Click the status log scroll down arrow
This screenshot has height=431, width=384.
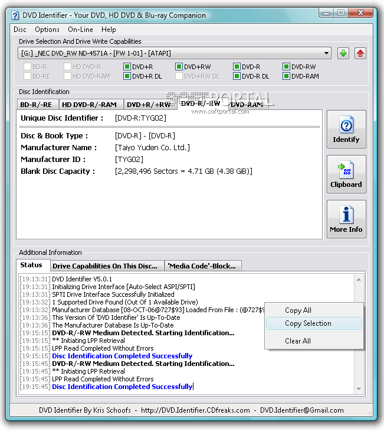(359, 388)
